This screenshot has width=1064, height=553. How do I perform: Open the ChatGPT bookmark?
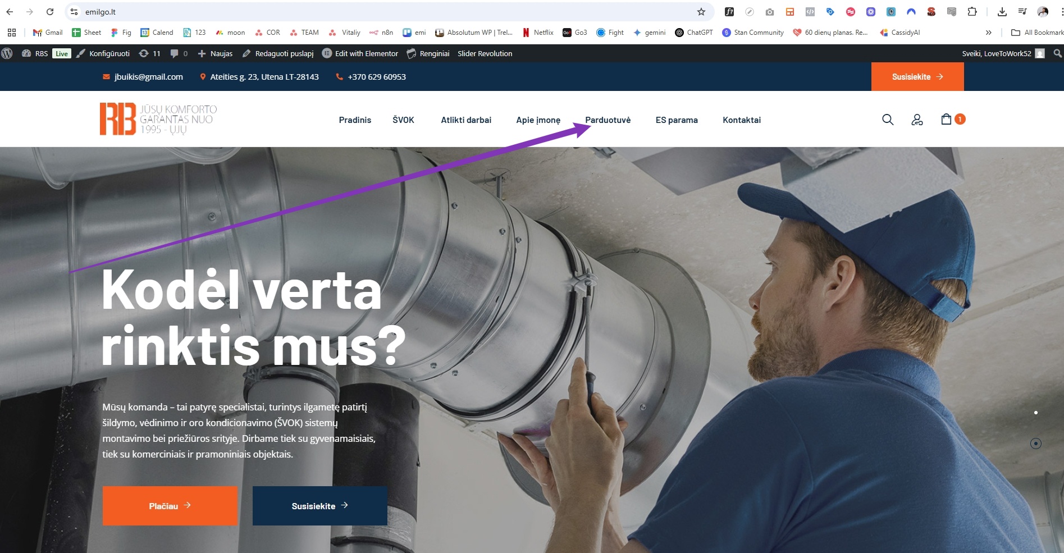(694, 33)
